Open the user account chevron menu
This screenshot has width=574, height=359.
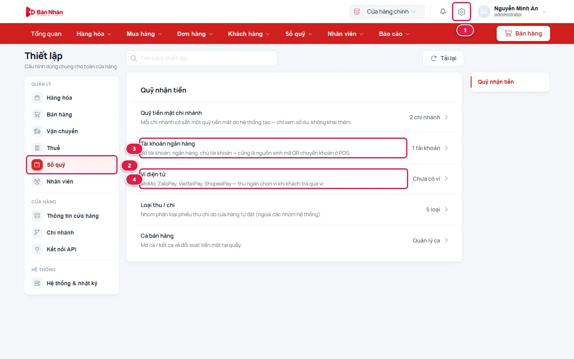point(544,12)
